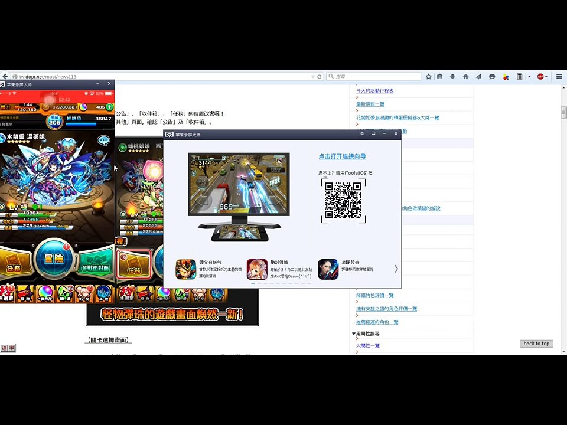
Task: Open the 花開如夢浪漫譚的轉蛋模擬器&大獎一覽 link
Action: pyautogui.click(x=397, y=117)
